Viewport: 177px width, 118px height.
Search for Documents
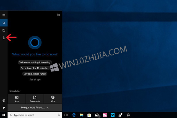coord(35,99)
